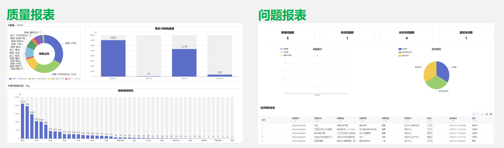504x148 pixels.
Task: Open filter for 问题类型 column
Action: pyautogui.click(x=363, y=122)
